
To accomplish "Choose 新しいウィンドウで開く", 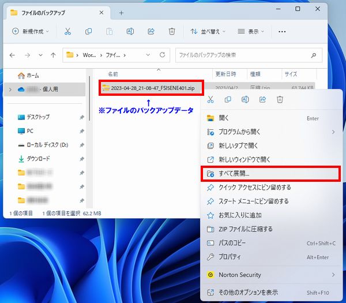I will point(271,159).
